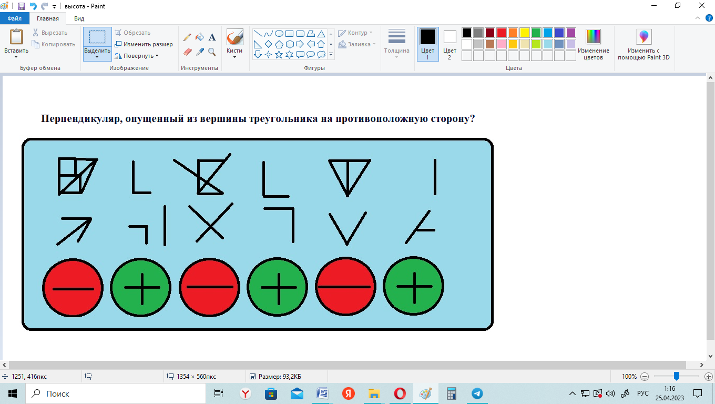This screenshot has height=404, width=715.
Task: Expand the Повернуть rotate dropdown
Action: (137, 56)
